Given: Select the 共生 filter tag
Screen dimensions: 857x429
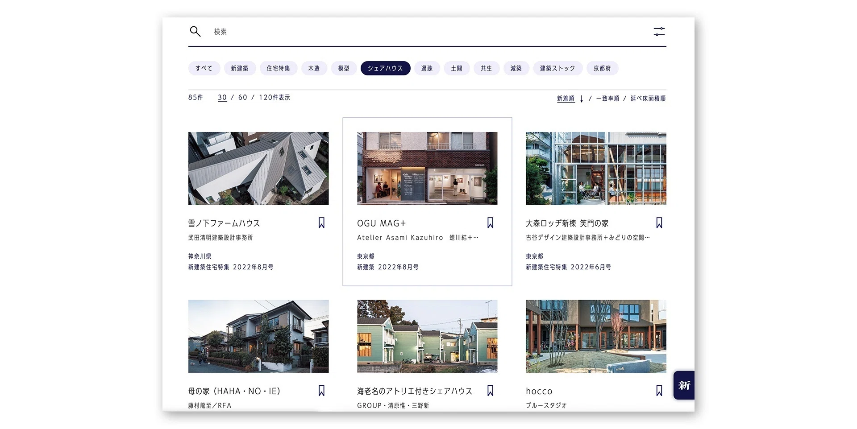Looking at the screenshot, I should pos(487,68).
